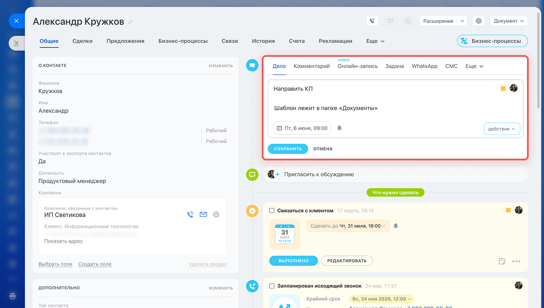Viewport: 544px width, 308px height.
Task: Expand the Еще menu in the main tabs
Action: [x=375, y=41]
